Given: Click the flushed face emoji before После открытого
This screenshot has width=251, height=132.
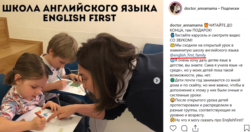Looking at the screenshot, I should 173,100.
